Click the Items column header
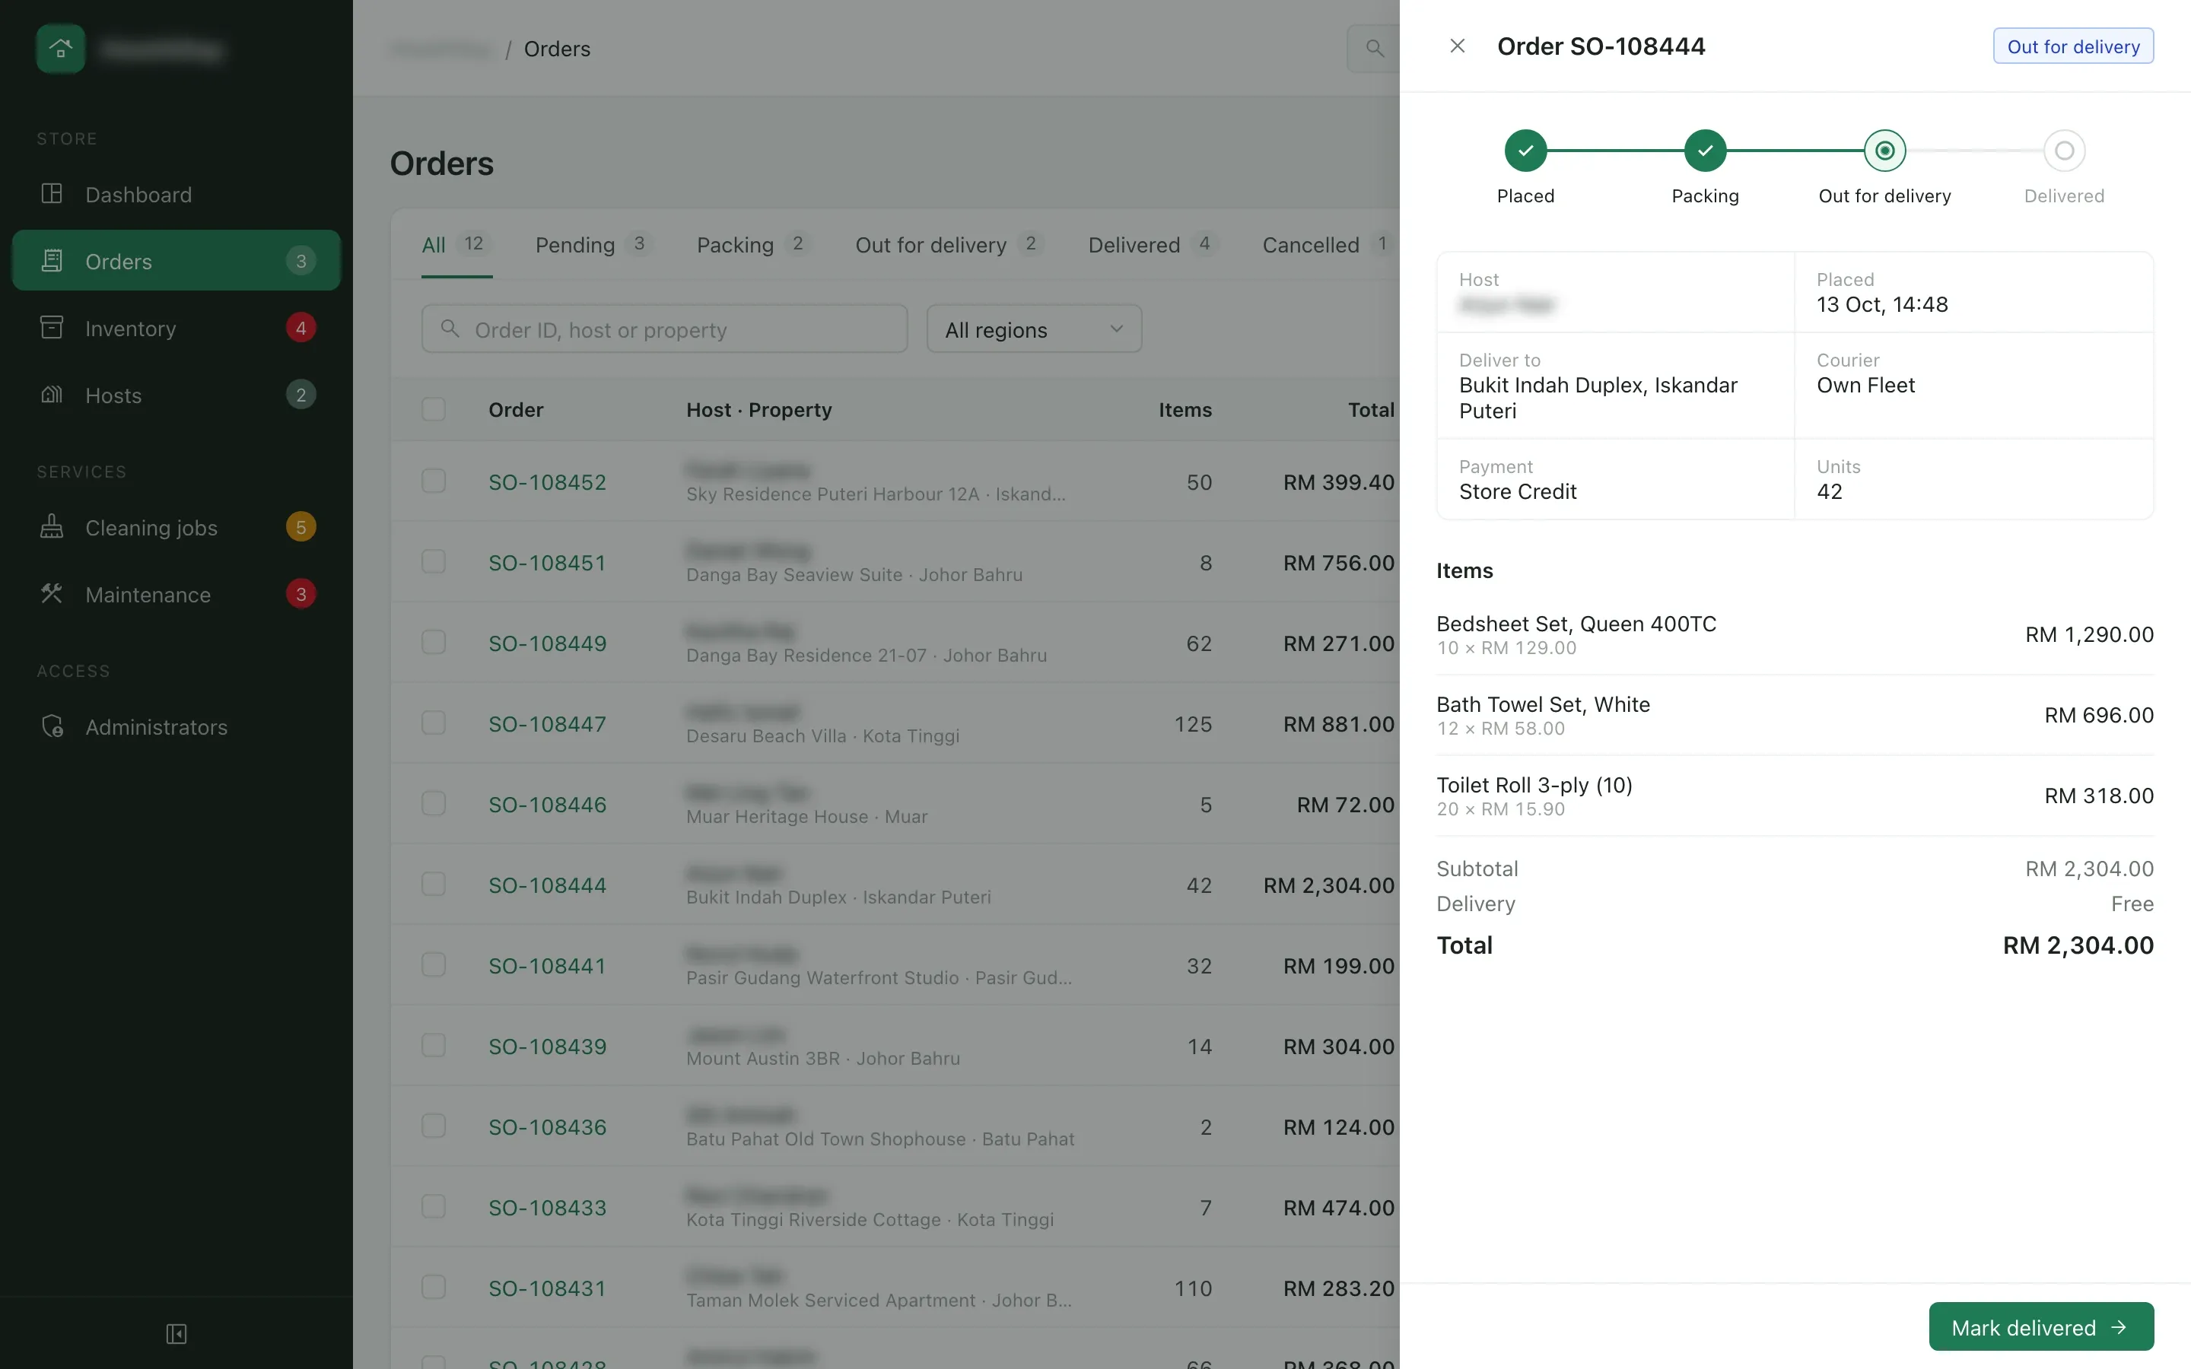Screen dimensions: 2191x1369 point(1185,409)
